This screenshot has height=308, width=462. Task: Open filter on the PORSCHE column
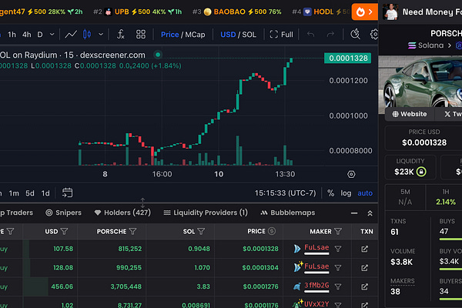(x=133, y=231)
